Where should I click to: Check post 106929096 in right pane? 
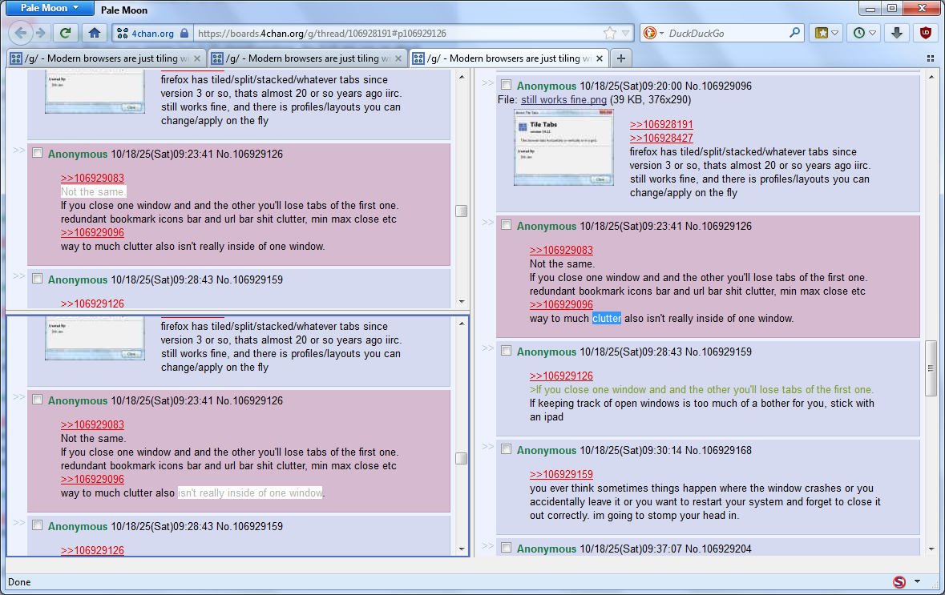pos(507,85)
